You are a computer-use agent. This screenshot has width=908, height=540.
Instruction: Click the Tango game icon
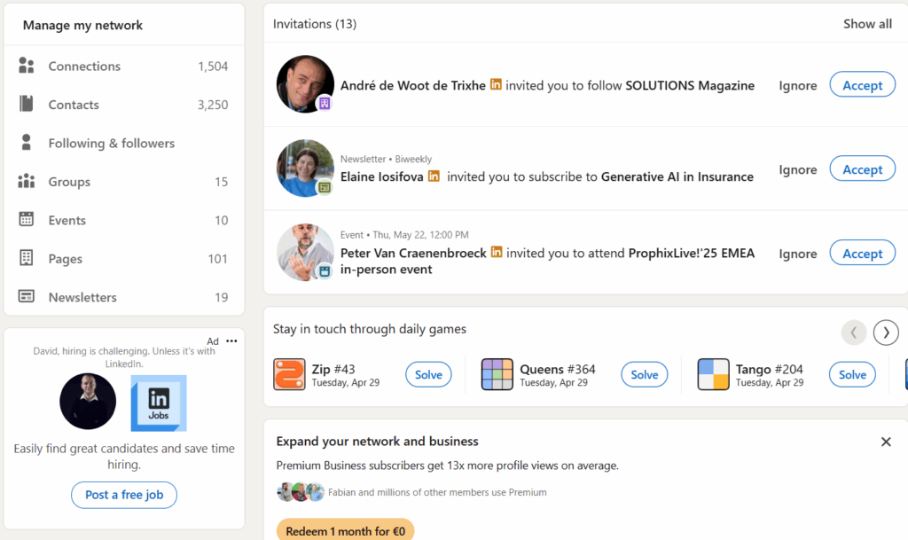[x=713, y=374]
